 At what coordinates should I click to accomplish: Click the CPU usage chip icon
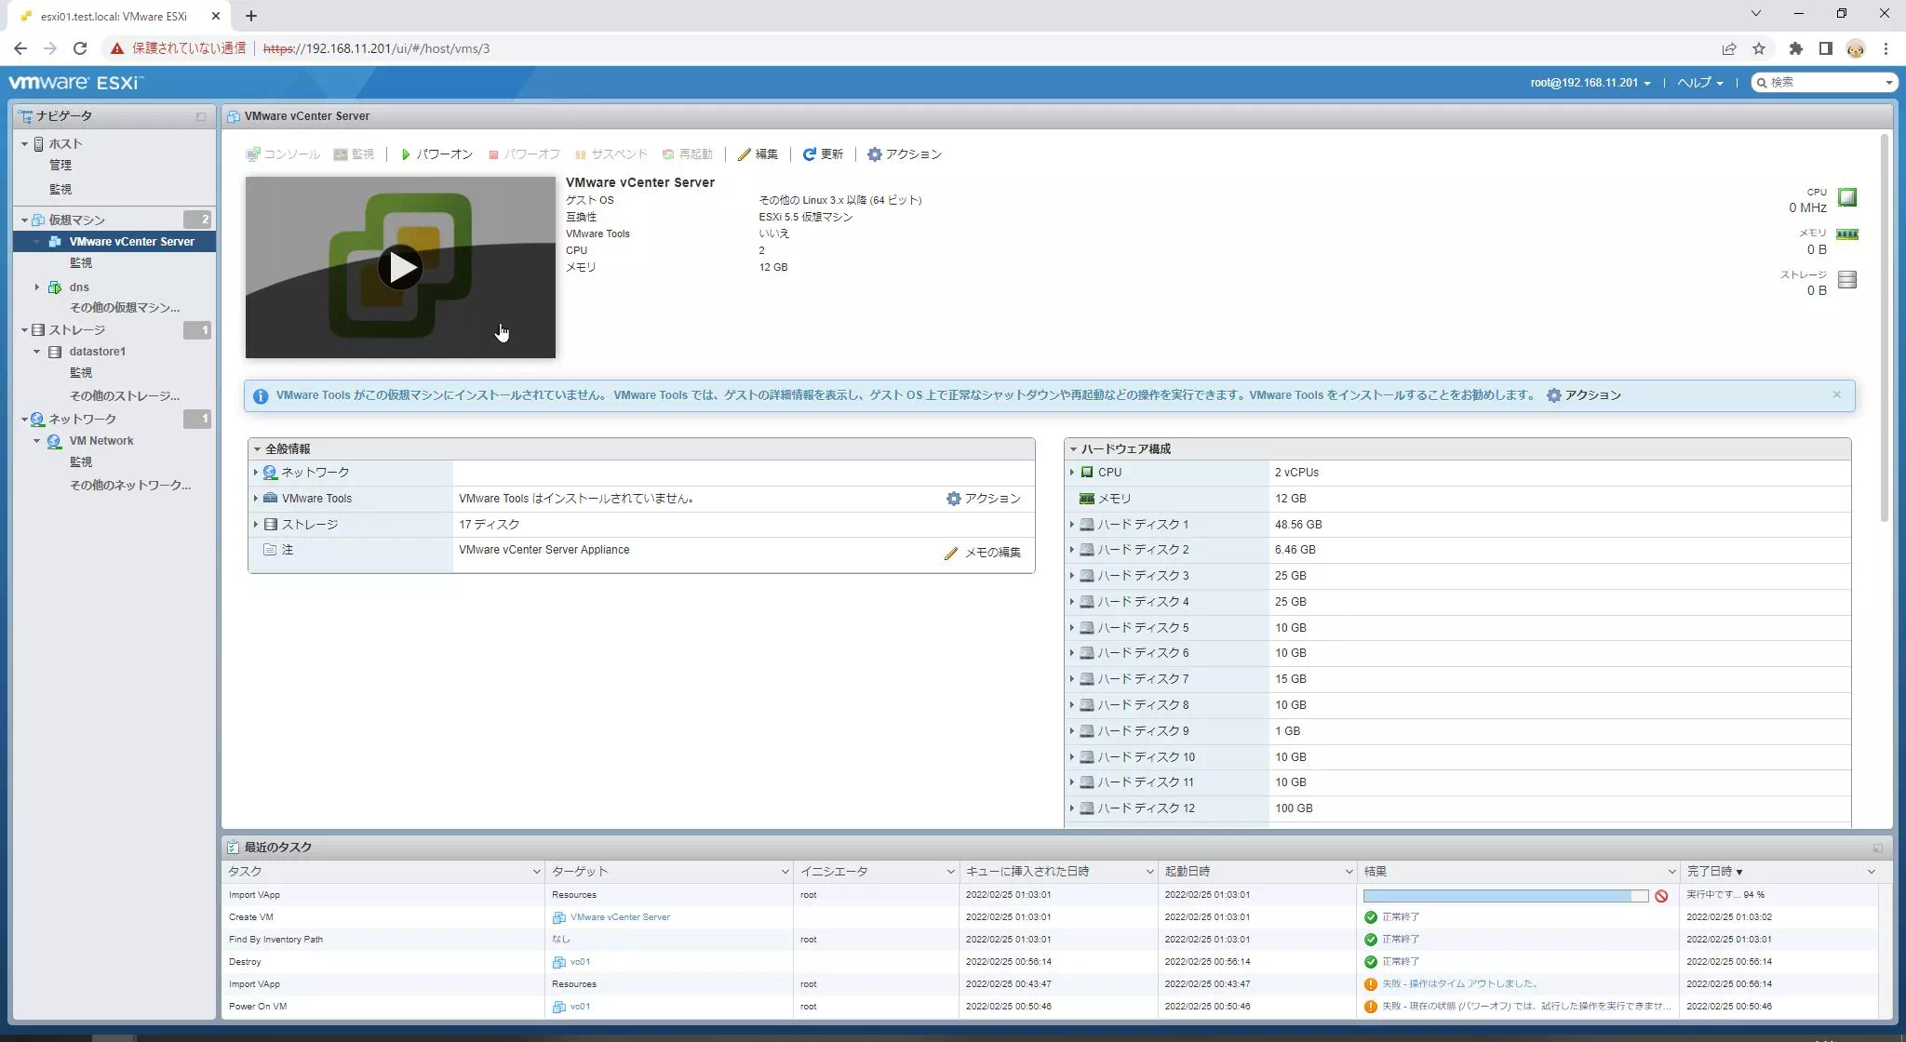[1847, 197]
